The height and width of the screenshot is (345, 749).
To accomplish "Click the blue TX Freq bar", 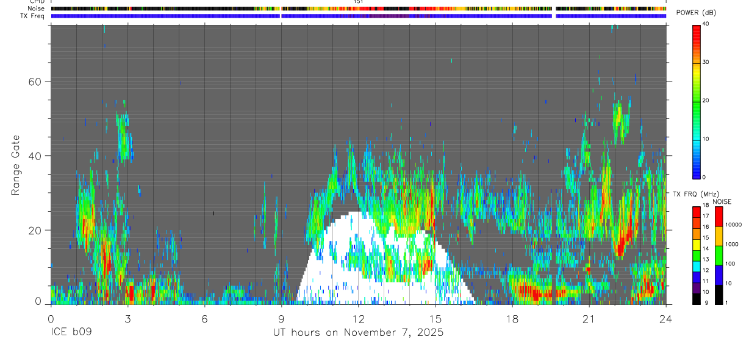I will click(x=358, y=16).
